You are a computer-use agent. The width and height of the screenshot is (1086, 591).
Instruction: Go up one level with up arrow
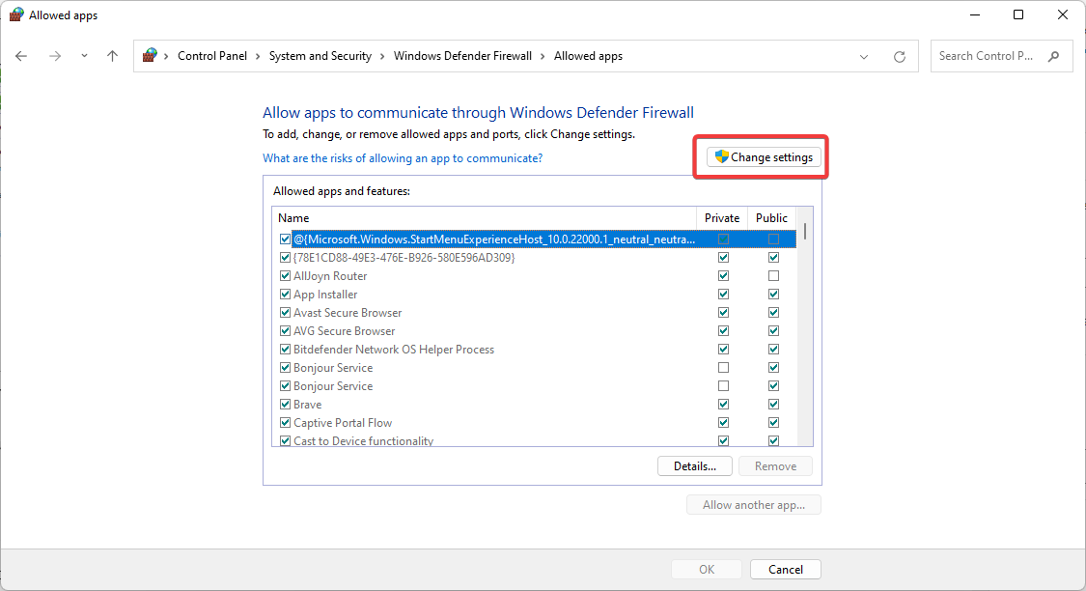click(112, 56)
